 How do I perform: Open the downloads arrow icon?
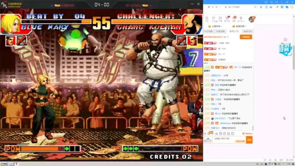click(x=261, y=7)
